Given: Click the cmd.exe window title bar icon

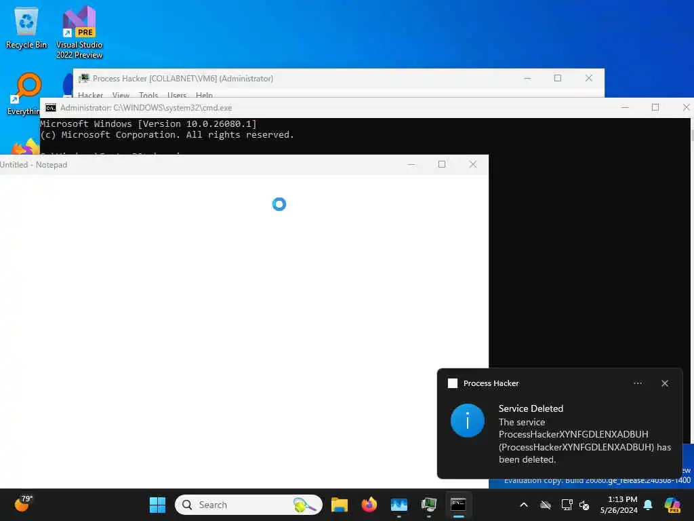Looking at the screenshot, I should coord(51,108).
